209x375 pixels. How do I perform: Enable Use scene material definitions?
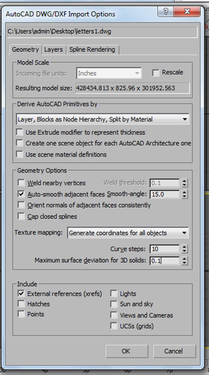19,154
